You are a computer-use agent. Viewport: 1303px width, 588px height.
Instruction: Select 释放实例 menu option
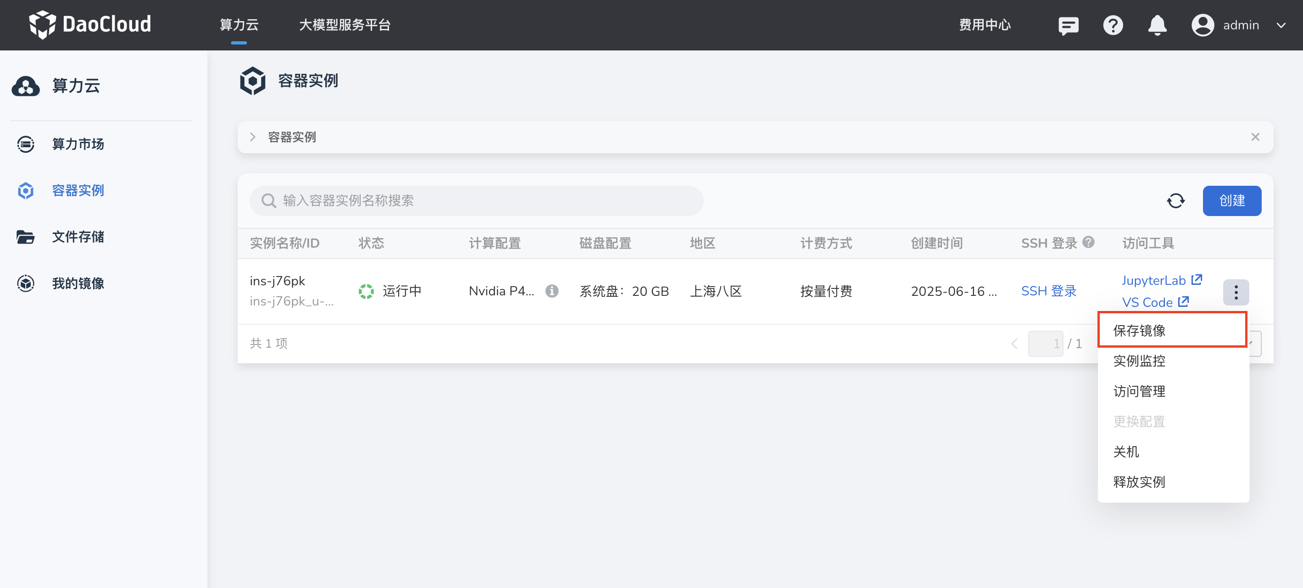pos(1139,482)
